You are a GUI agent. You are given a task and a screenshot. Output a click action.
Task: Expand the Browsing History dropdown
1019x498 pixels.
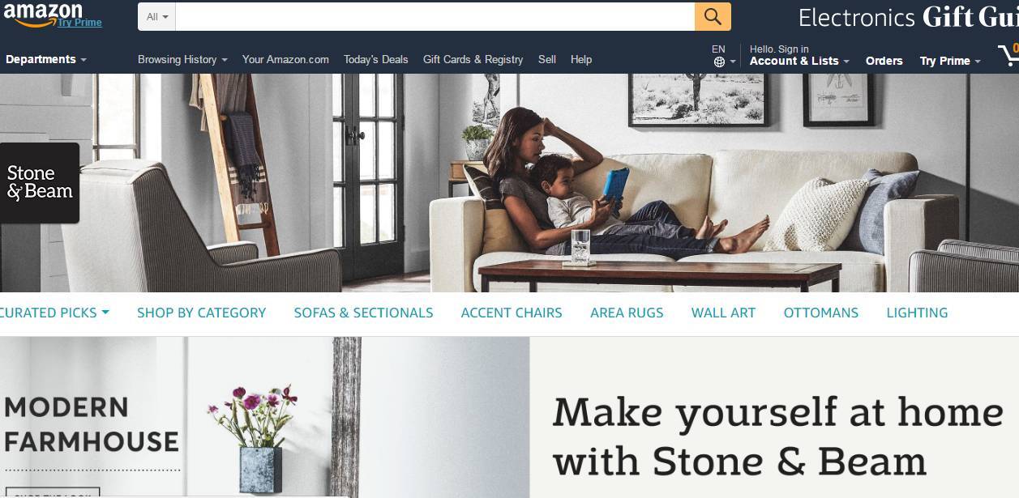click(182, 59)
